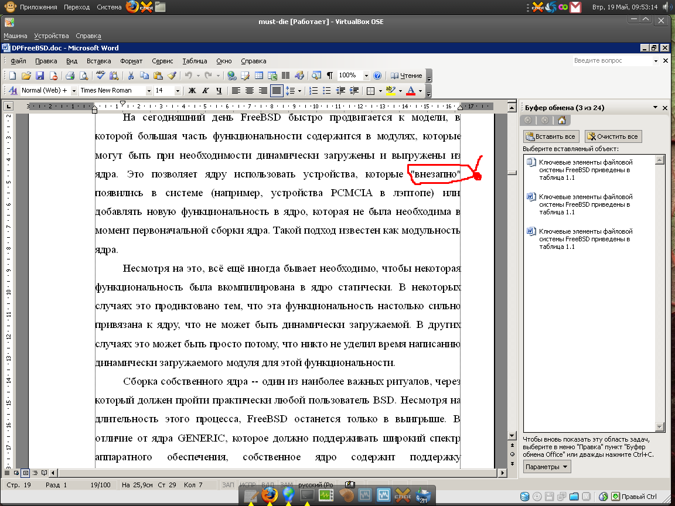Toggle bold formatting (Ж)

[x=192, y=91]
